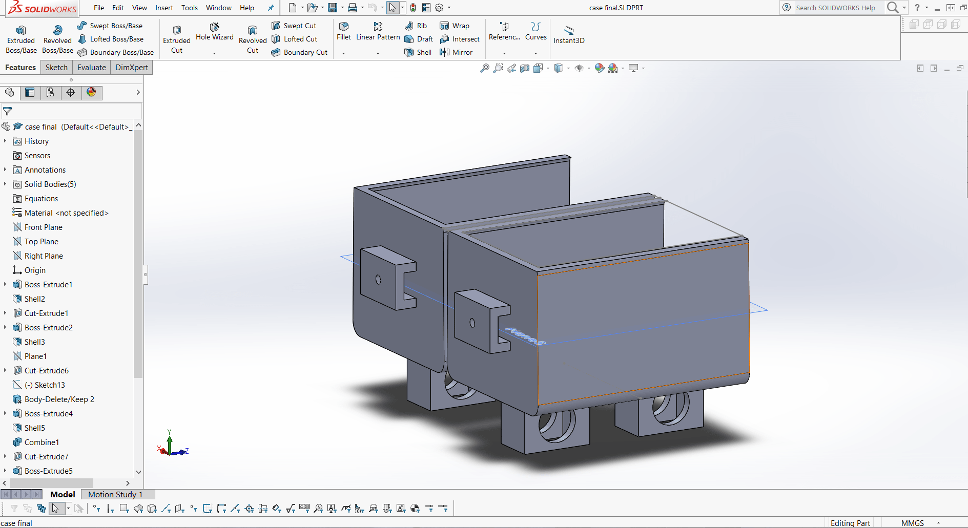Viewport: 968px width, 528px height.
Task: Choose the Lofted Boss/Base tool
Action: pyautogui.click(x=111, y=39)
